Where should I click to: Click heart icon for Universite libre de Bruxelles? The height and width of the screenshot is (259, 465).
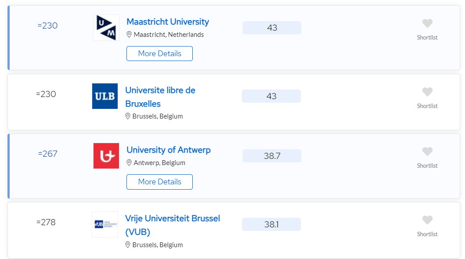(x=427, y=92)
